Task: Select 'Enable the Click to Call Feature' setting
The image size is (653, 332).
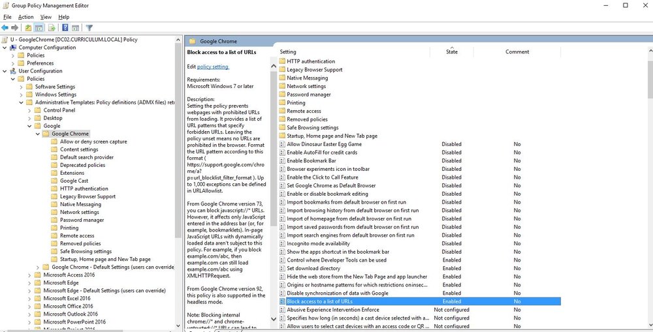Action: click(x=323, y=177)
